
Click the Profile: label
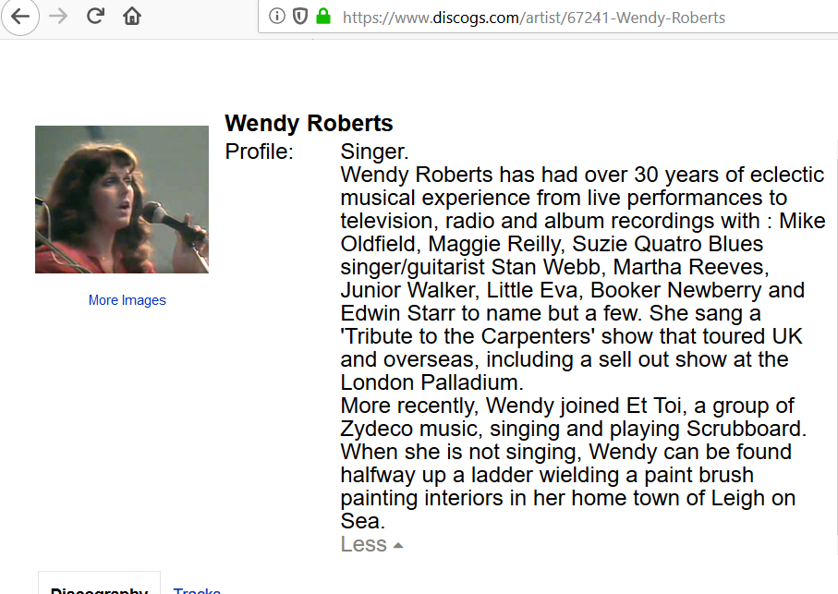tap(260, 152)
